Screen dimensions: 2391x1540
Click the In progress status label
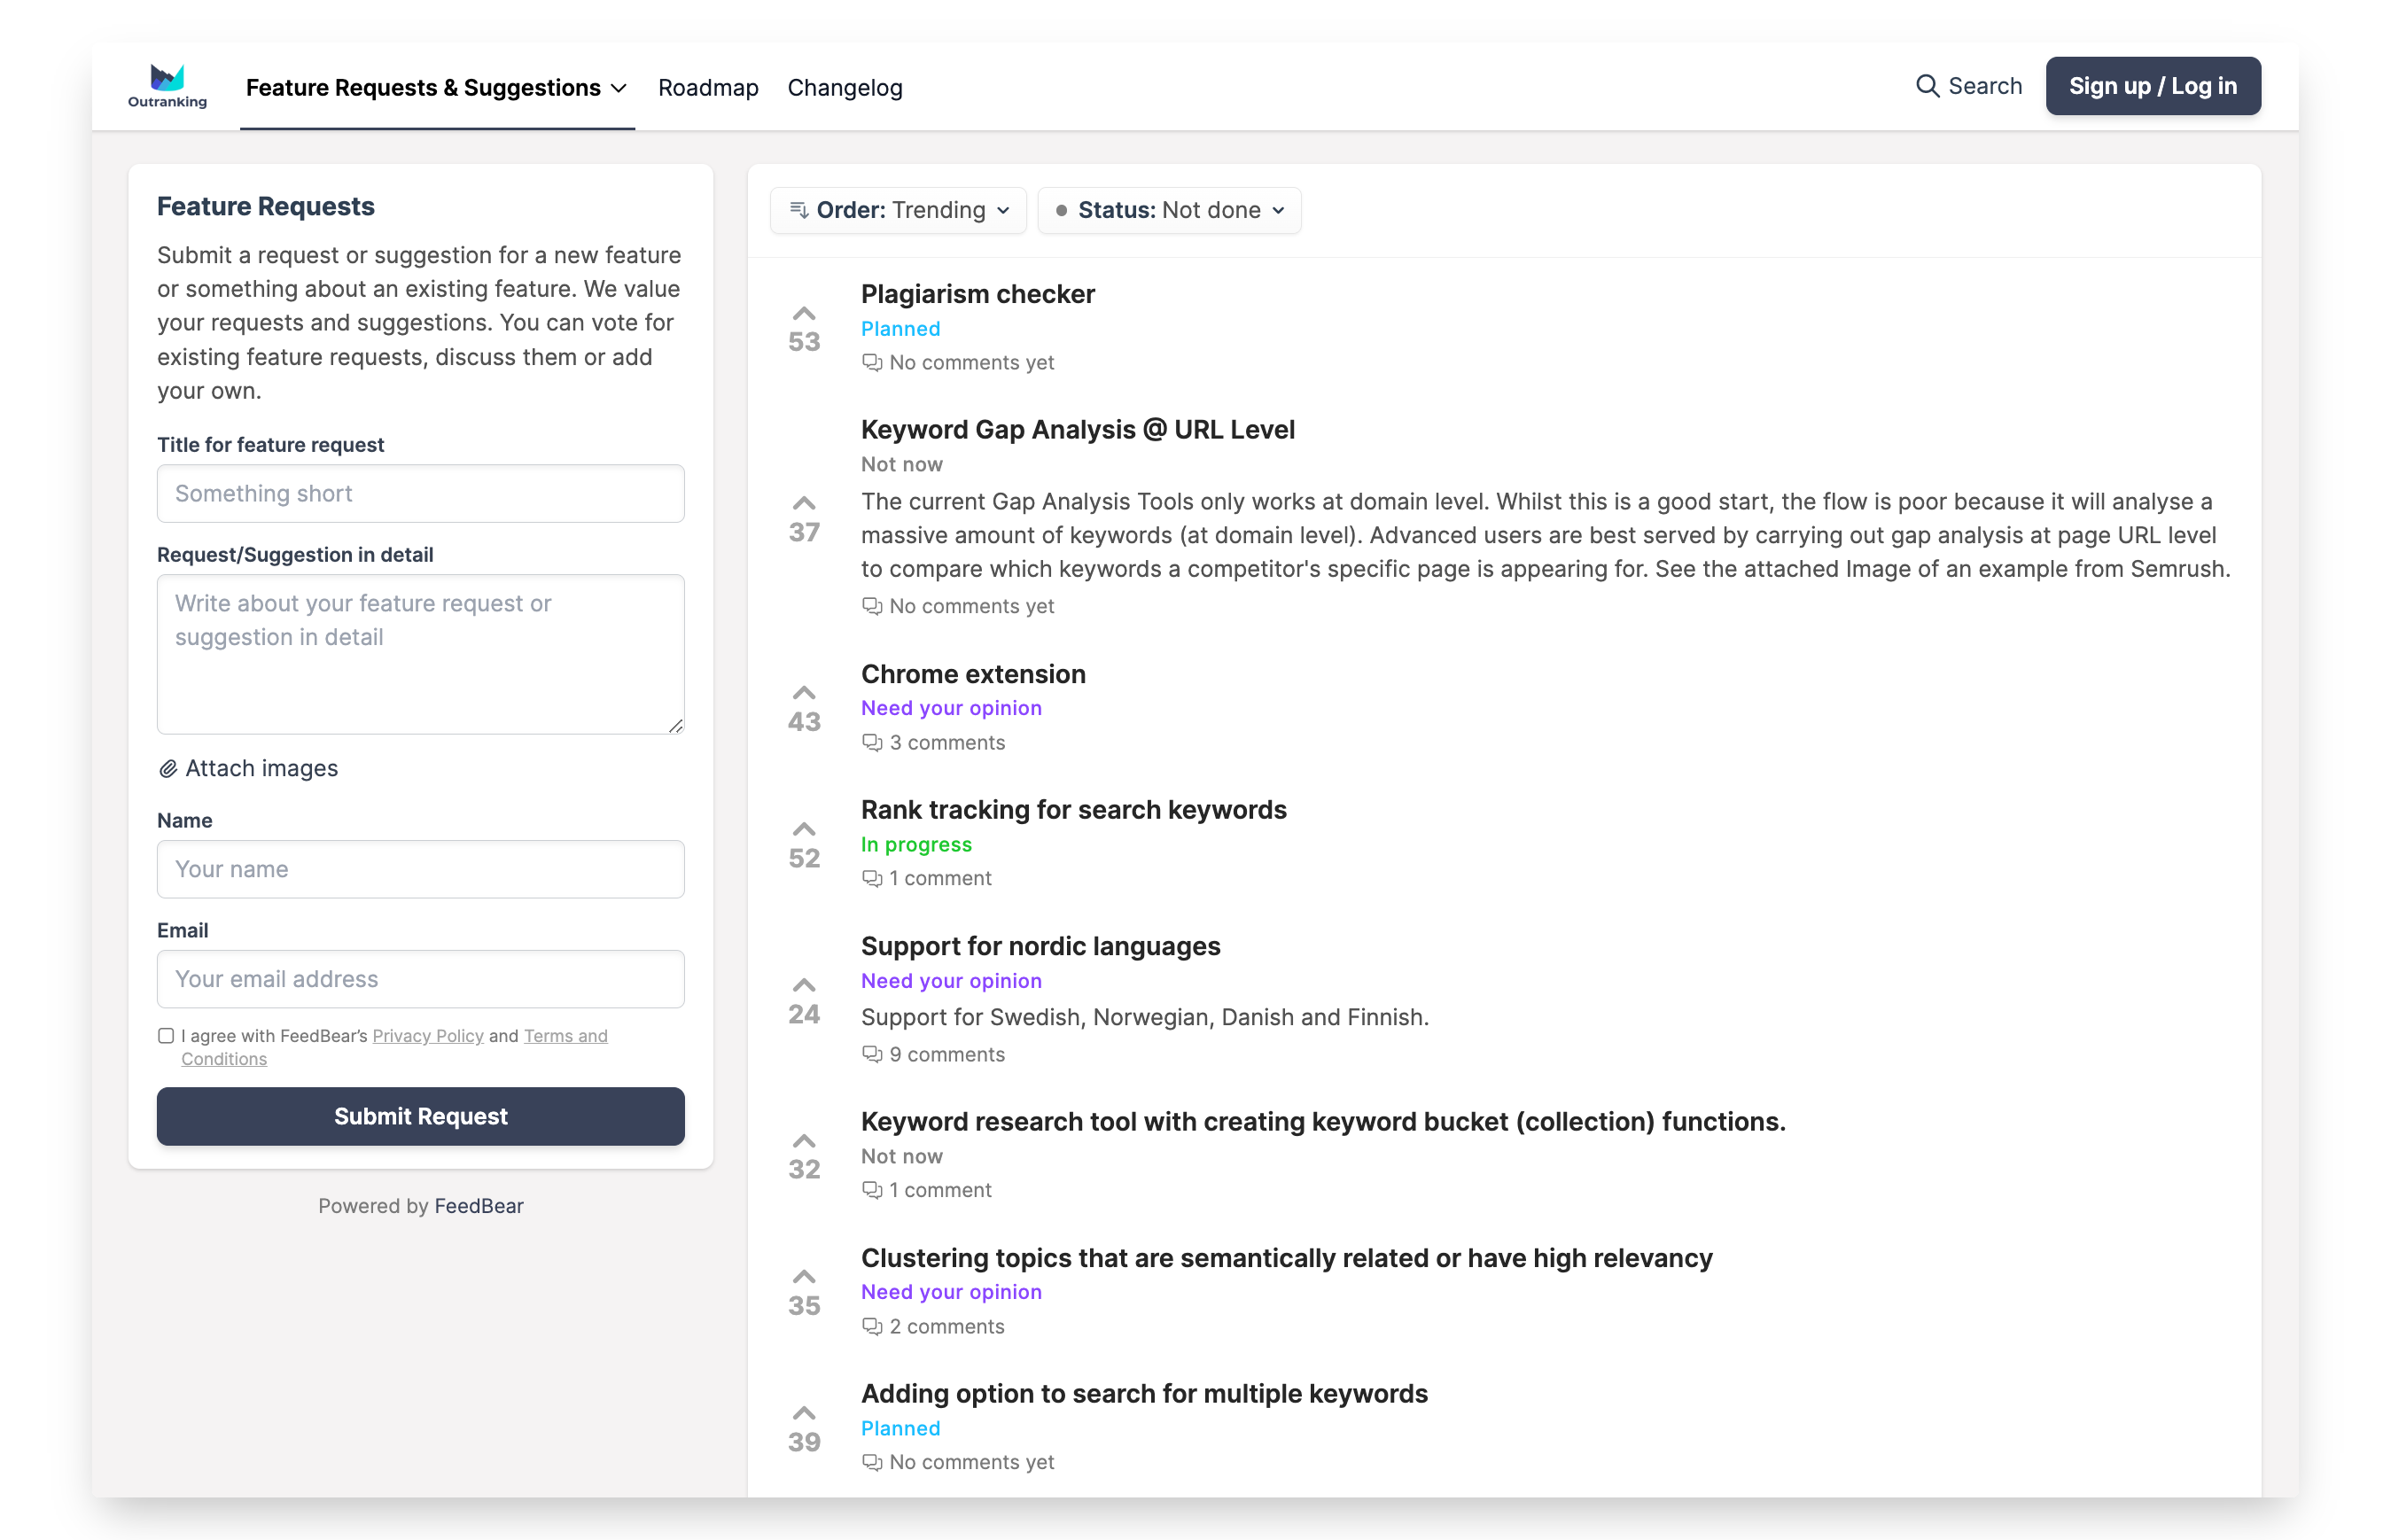pos(916,844)
